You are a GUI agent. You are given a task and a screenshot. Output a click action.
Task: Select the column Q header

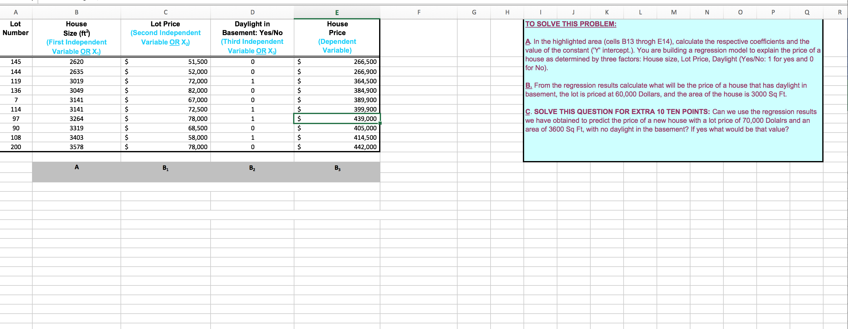807,13
